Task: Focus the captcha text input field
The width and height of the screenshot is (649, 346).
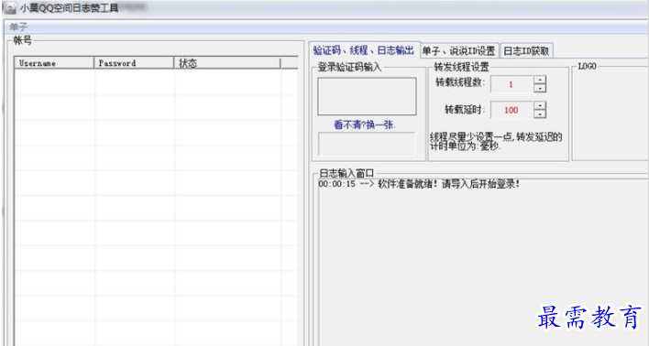Action: 367,144
